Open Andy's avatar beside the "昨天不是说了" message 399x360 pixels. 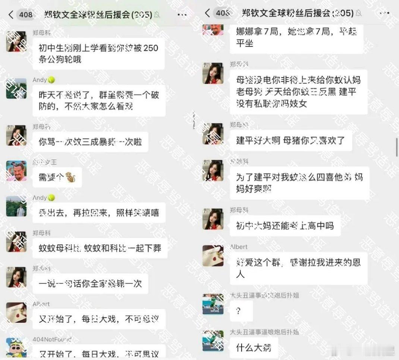[16, 88]
